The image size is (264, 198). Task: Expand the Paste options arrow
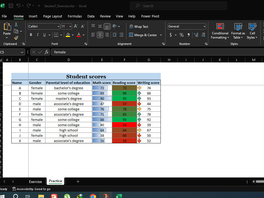(x=7, y=37)
